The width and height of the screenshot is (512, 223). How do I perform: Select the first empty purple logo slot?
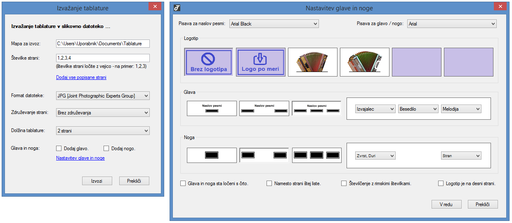[x=416, y=62]
